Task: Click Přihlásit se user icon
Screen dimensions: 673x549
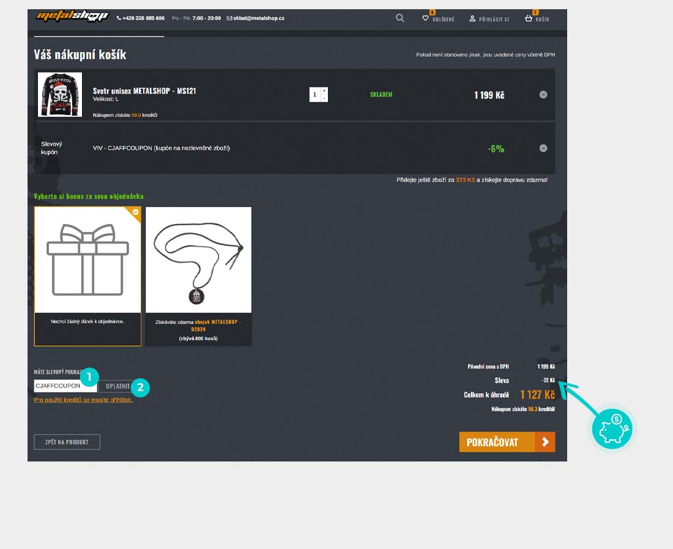Action: pyautogui.click(x=472, y=18)
